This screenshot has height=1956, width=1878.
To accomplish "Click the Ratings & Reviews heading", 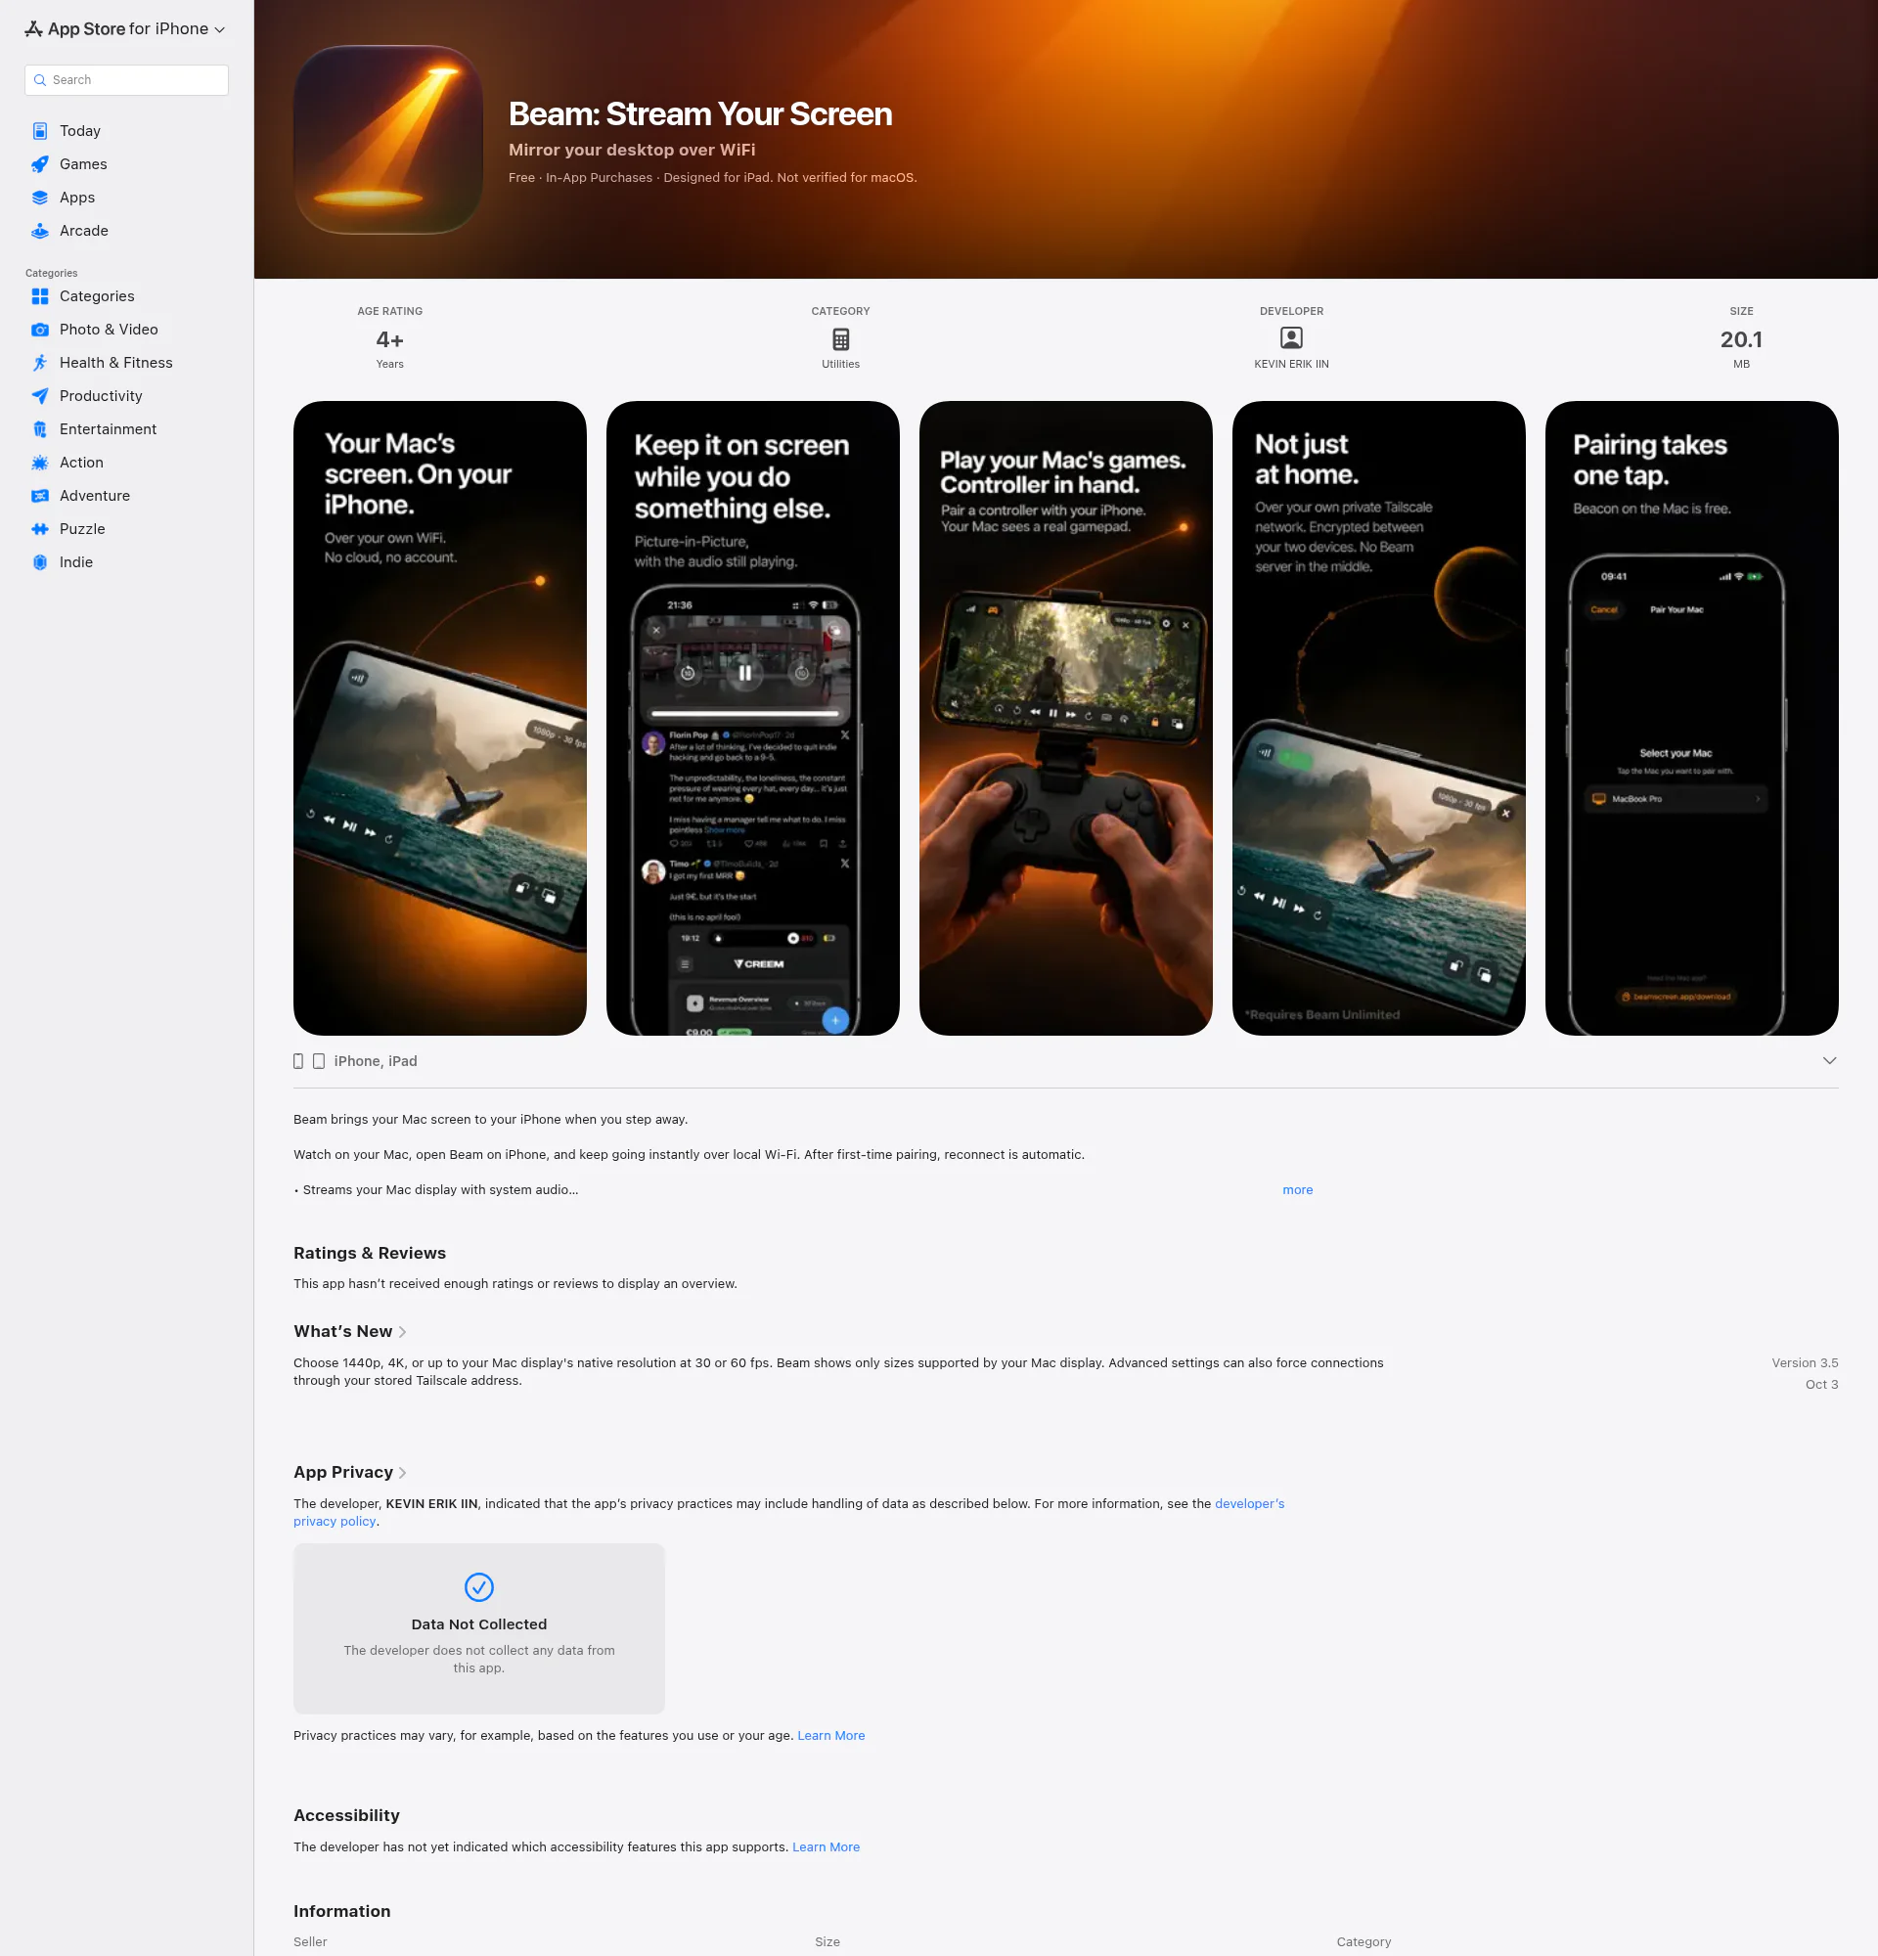I will tap(369, 1254).
